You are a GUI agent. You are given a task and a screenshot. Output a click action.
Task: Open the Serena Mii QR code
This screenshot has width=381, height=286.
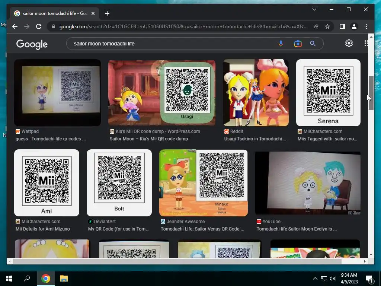click(x=328, y=93)
